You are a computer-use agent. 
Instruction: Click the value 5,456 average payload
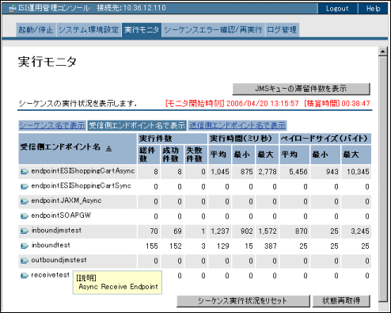point(298,172)
